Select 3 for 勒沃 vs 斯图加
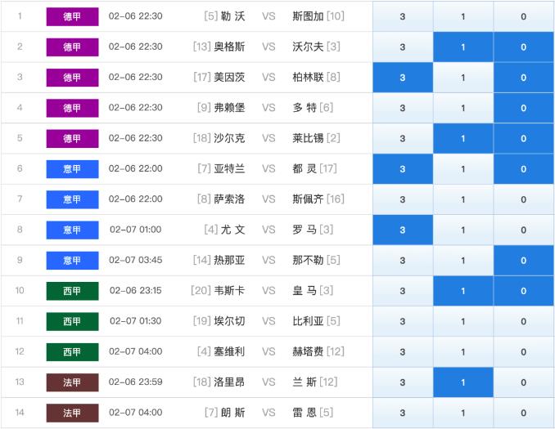The height and width of the screenshot is (429, 555). click(x=403, y=16)
